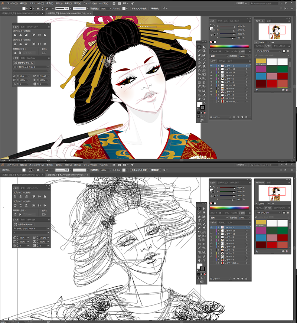This screenshot has width=297, height=323.
Task: Hide レイヤー 11 in the color preview window
Action: click(211, 72)
